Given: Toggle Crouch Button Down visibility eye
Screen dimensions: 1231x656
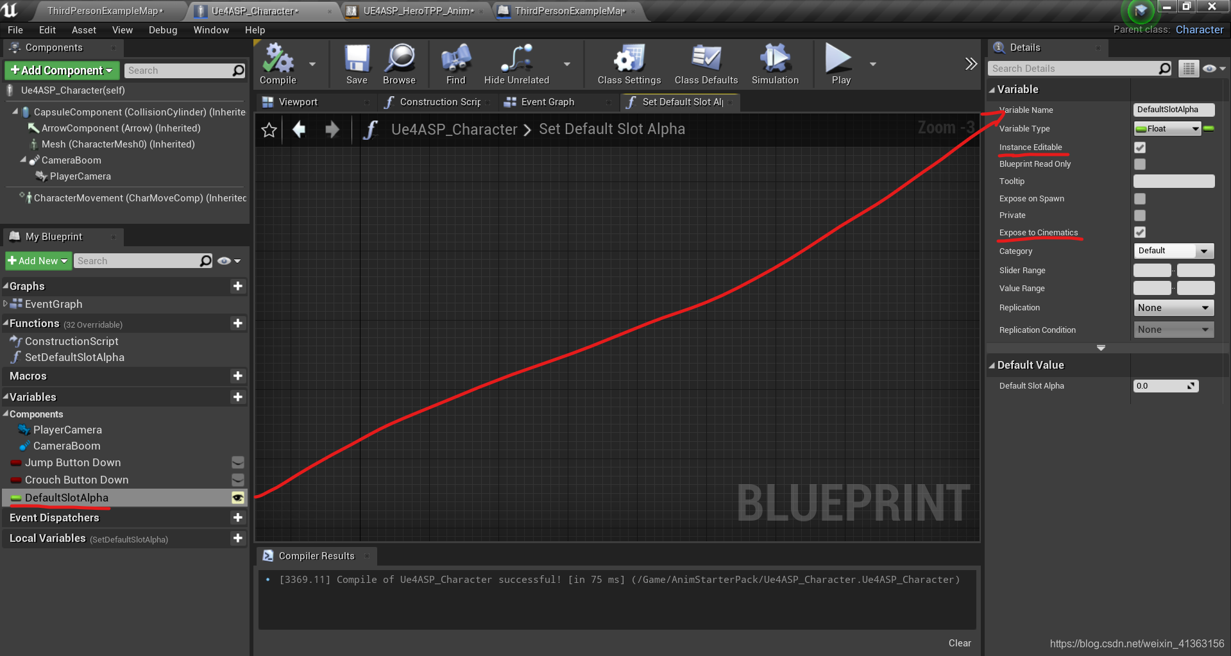Looking at the screenshot, I should [238, 480].
